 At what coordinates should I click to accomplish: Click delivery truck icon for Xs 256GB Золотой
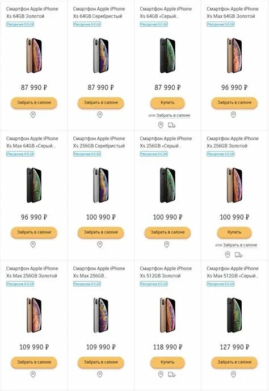(238, 255)
